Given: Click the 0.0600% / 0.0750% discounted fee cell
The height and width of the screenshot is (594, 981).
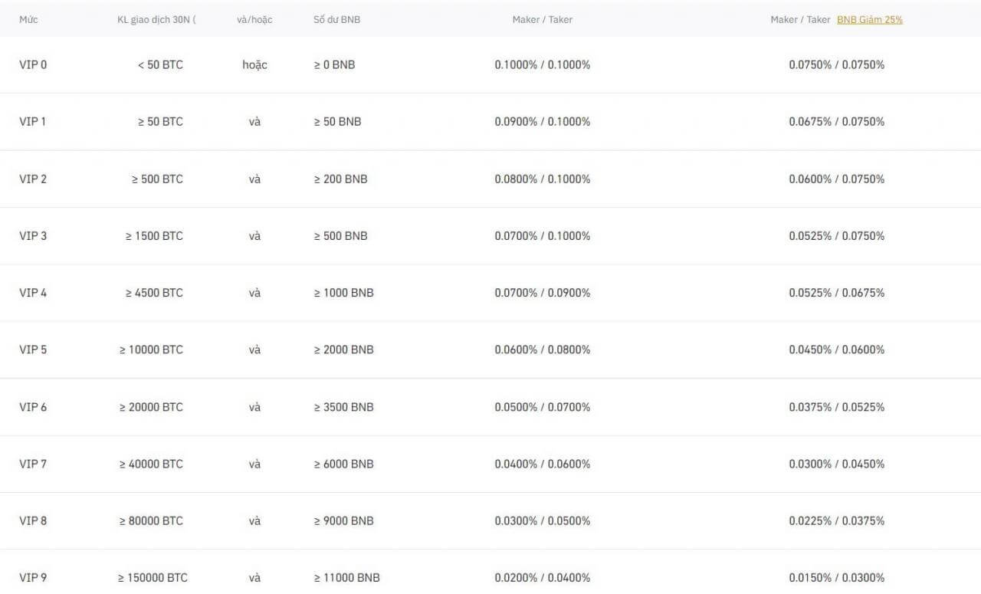Looking at the screenshot, I should click(837, 179).
